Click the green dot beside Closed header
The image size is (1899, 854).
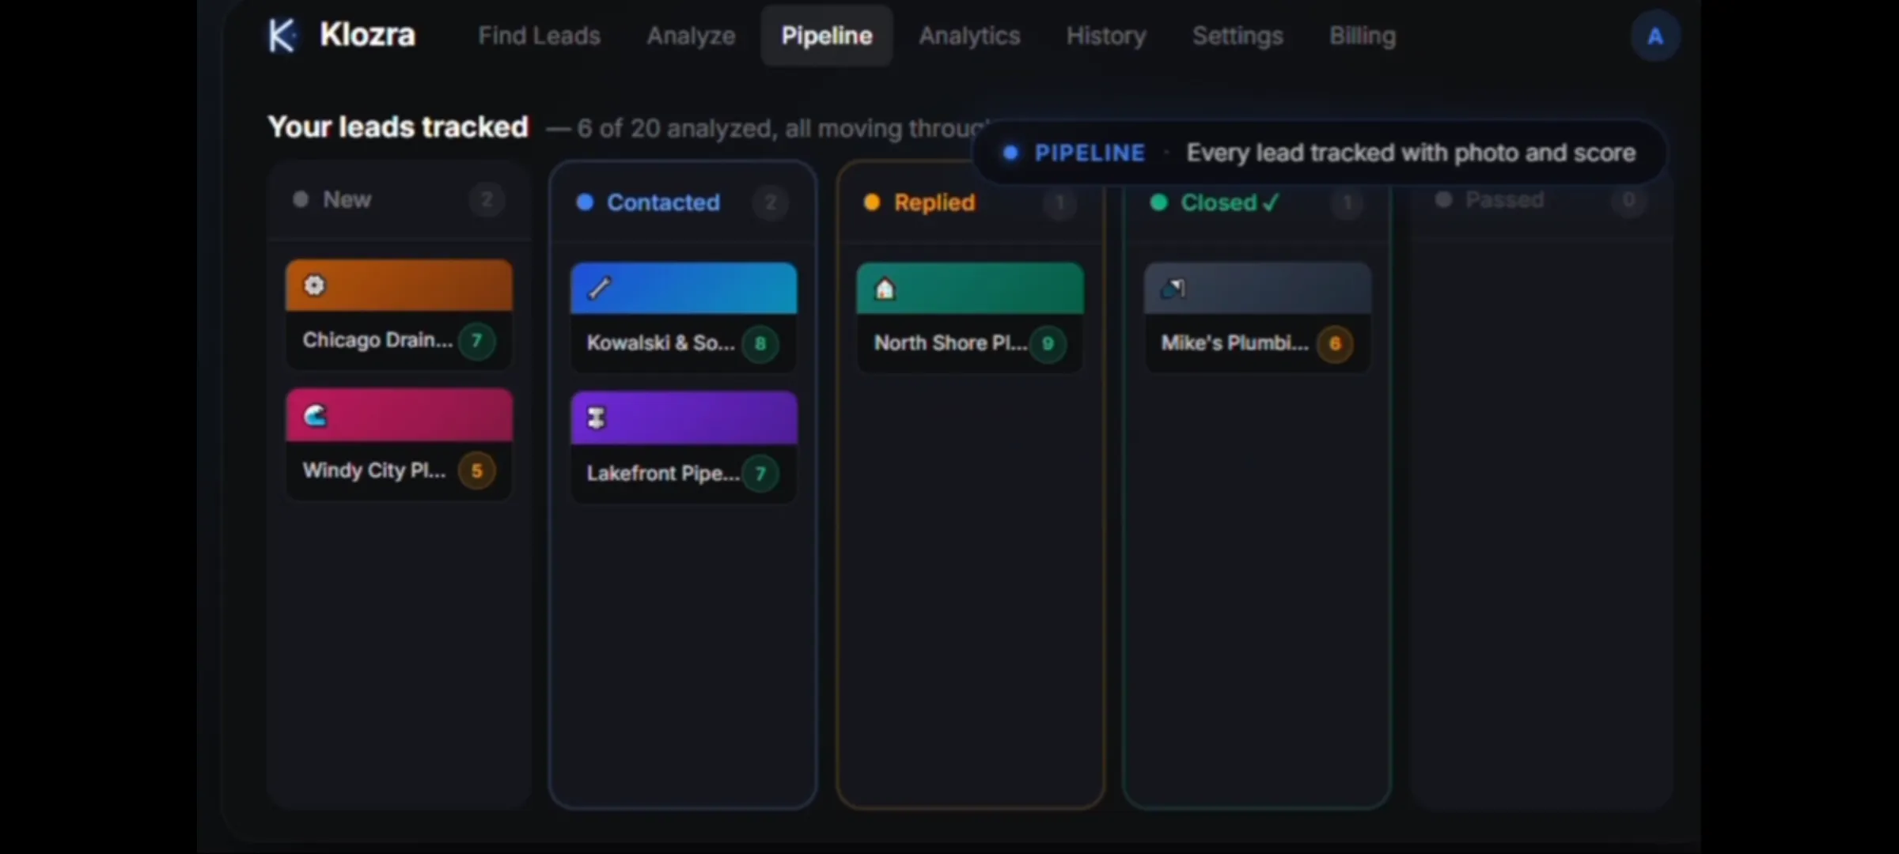pos(1158,202)
